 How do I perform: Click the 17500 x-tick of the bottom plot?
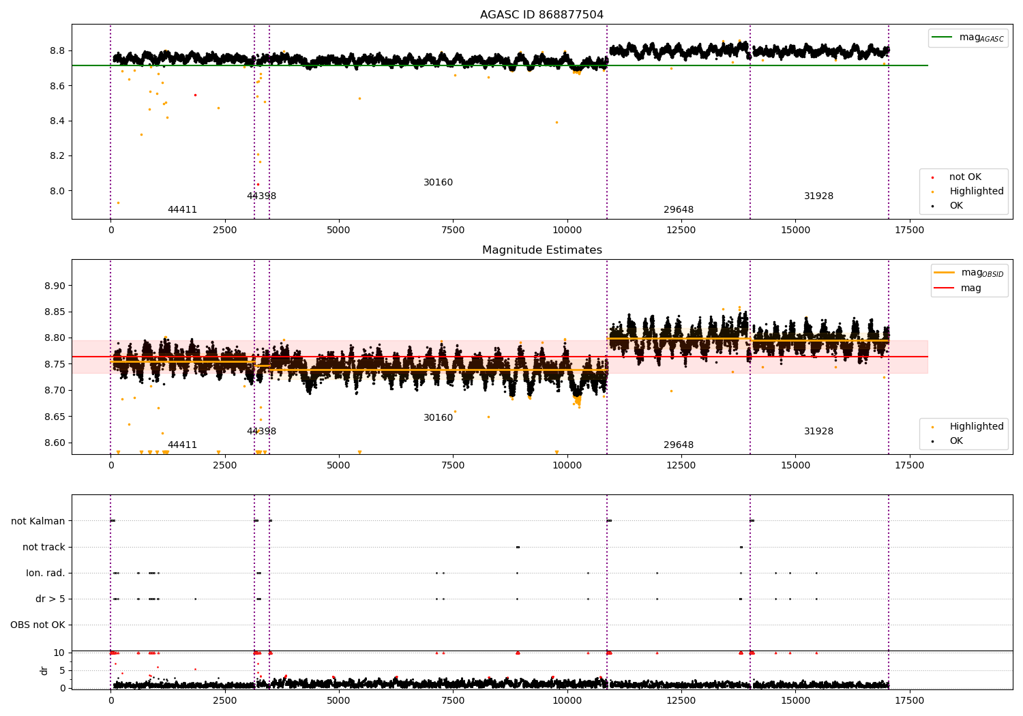coord(909,700)
